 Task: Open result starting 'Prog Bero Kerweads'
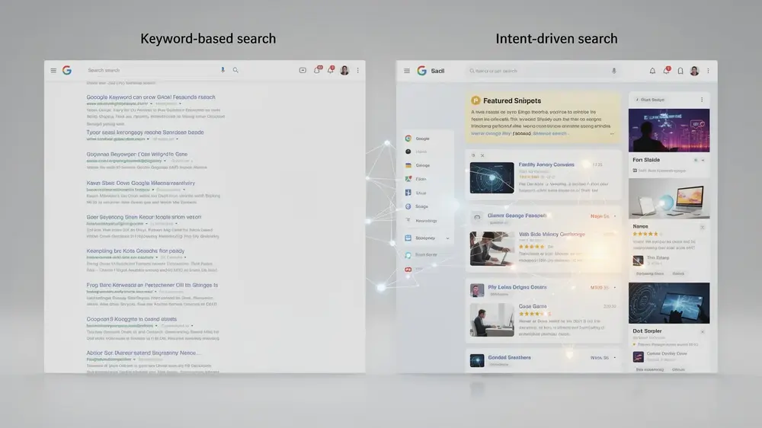(152, 285)
